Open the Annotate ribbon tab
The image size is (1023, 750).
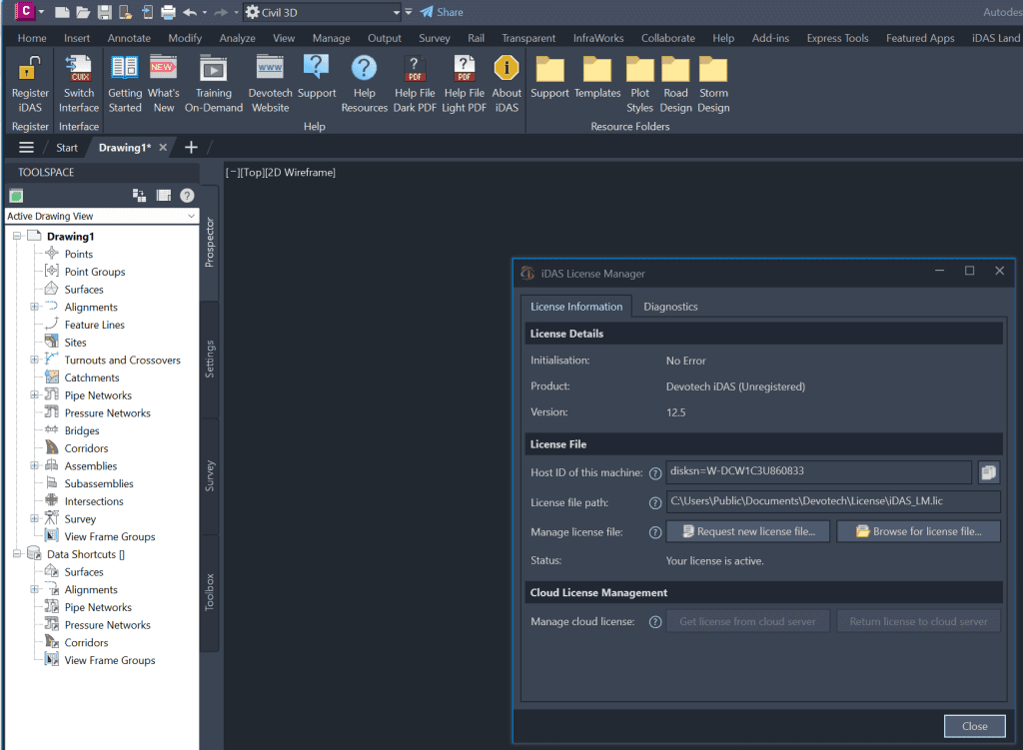coord(129,38)
